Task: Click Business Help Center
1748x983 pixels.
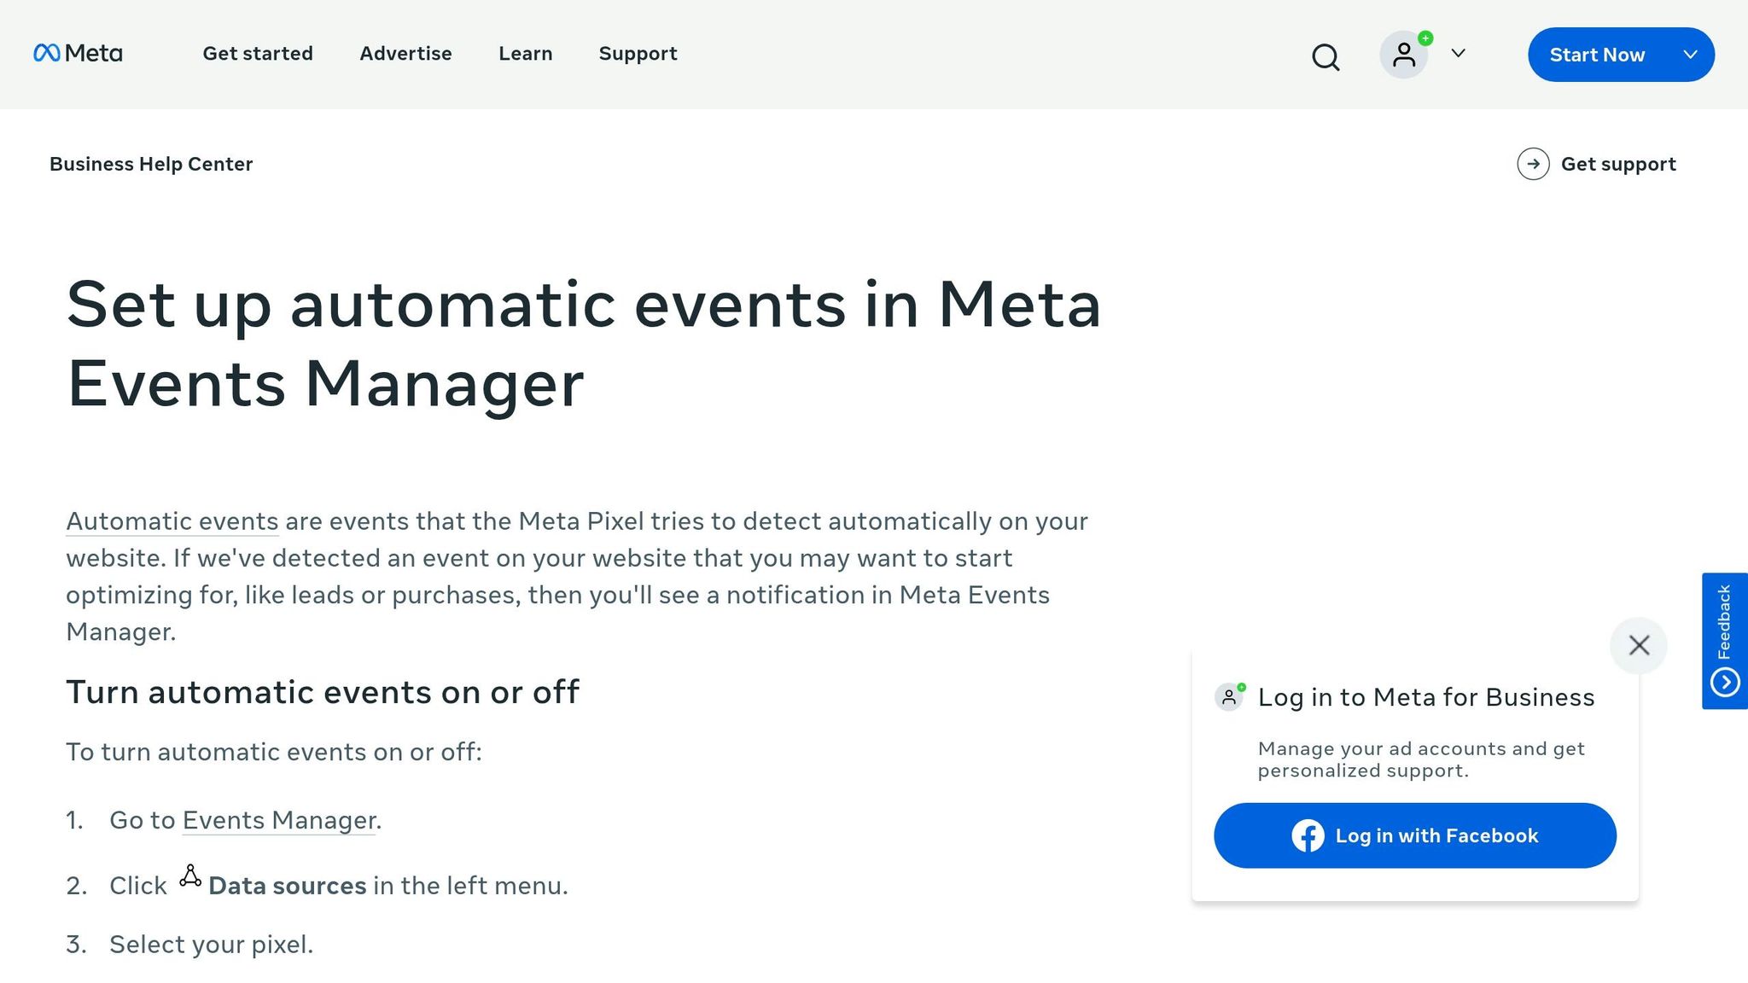Action: pyautogui.click(x=151, y=164)
